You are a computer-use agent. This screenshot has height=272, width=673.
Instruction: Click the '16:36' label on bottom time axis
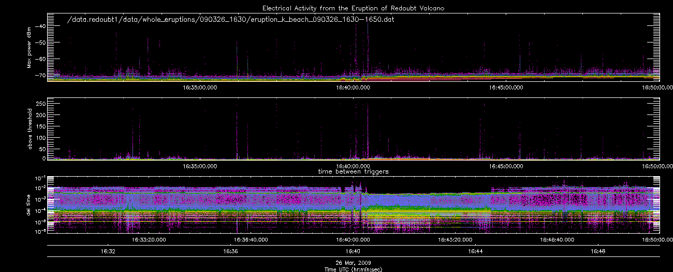coord(230,251)
